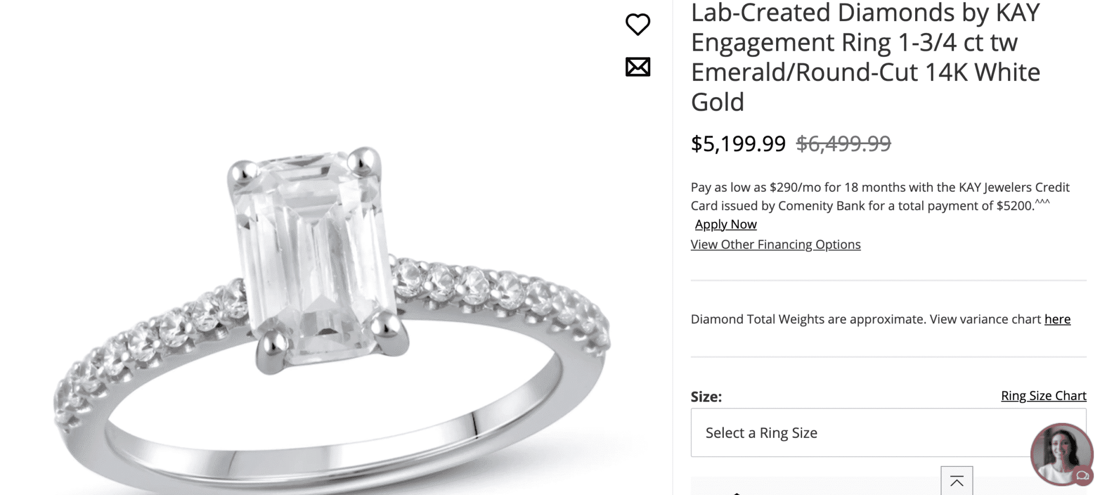
Task: Click the product title heading text
Action: 865,57
